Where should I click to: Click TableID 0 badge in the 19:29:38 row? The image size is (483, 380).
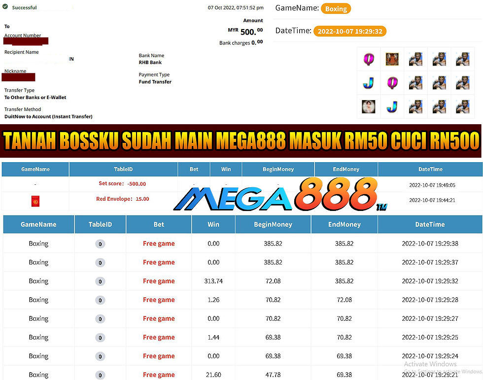click(x=100, y=244)
